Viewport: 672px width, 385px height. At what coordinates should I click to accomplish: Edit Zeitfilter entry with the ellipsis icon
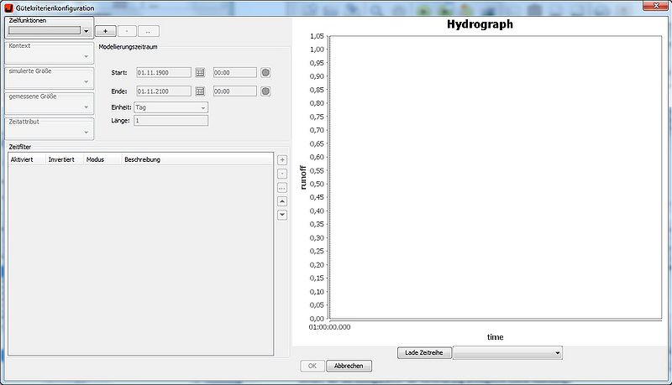(282, 187)
